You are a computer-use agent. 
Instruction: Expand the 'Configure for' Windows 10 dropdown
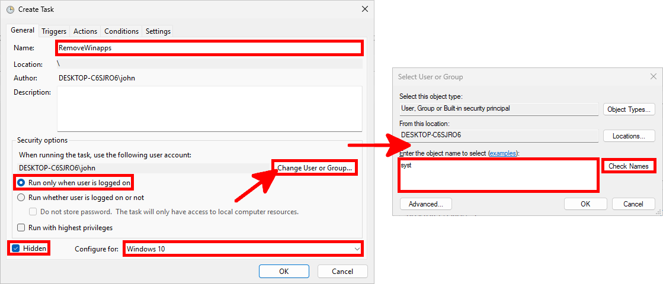243,249
